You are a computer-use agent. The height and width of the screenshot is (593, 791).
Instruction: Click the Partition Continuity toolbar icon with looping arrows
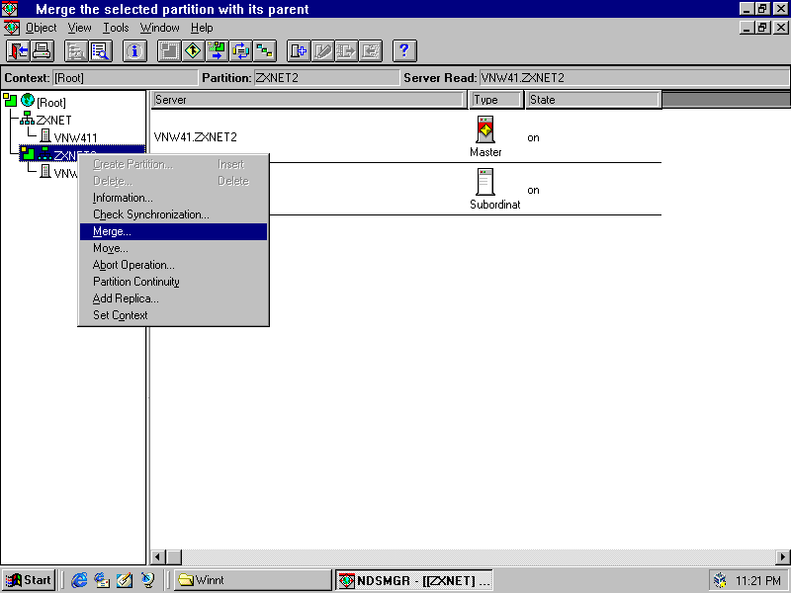pos(240,51)
